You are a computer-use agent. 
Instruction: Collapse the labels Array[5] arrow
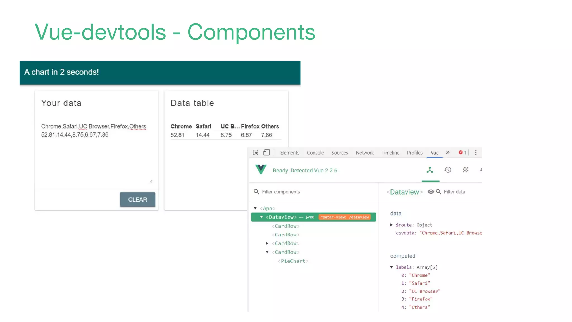392,267
